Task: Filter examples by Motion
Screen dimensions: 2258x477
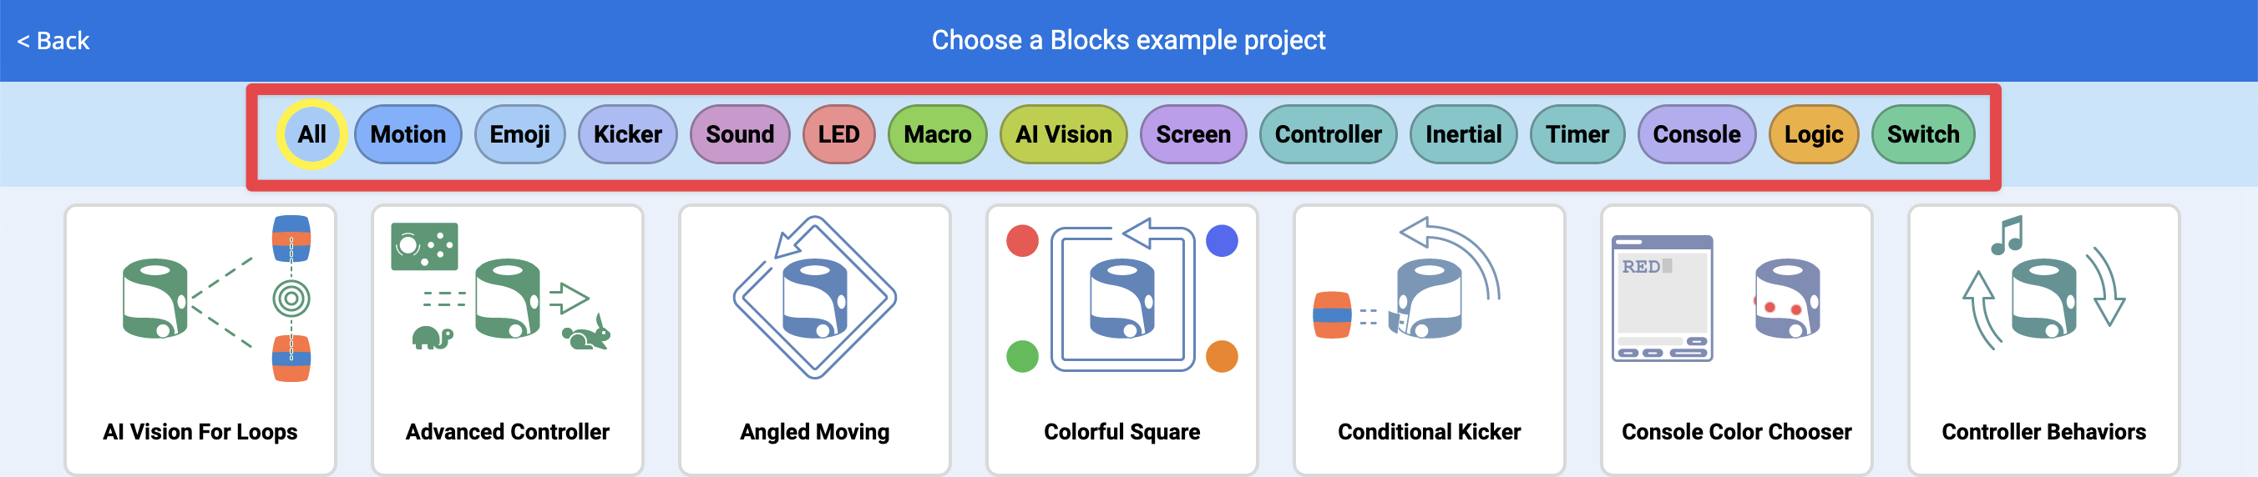Action: [408, 135]
